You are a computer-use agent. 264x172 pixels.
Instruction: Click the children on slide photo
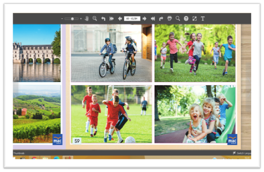(195, 114)
